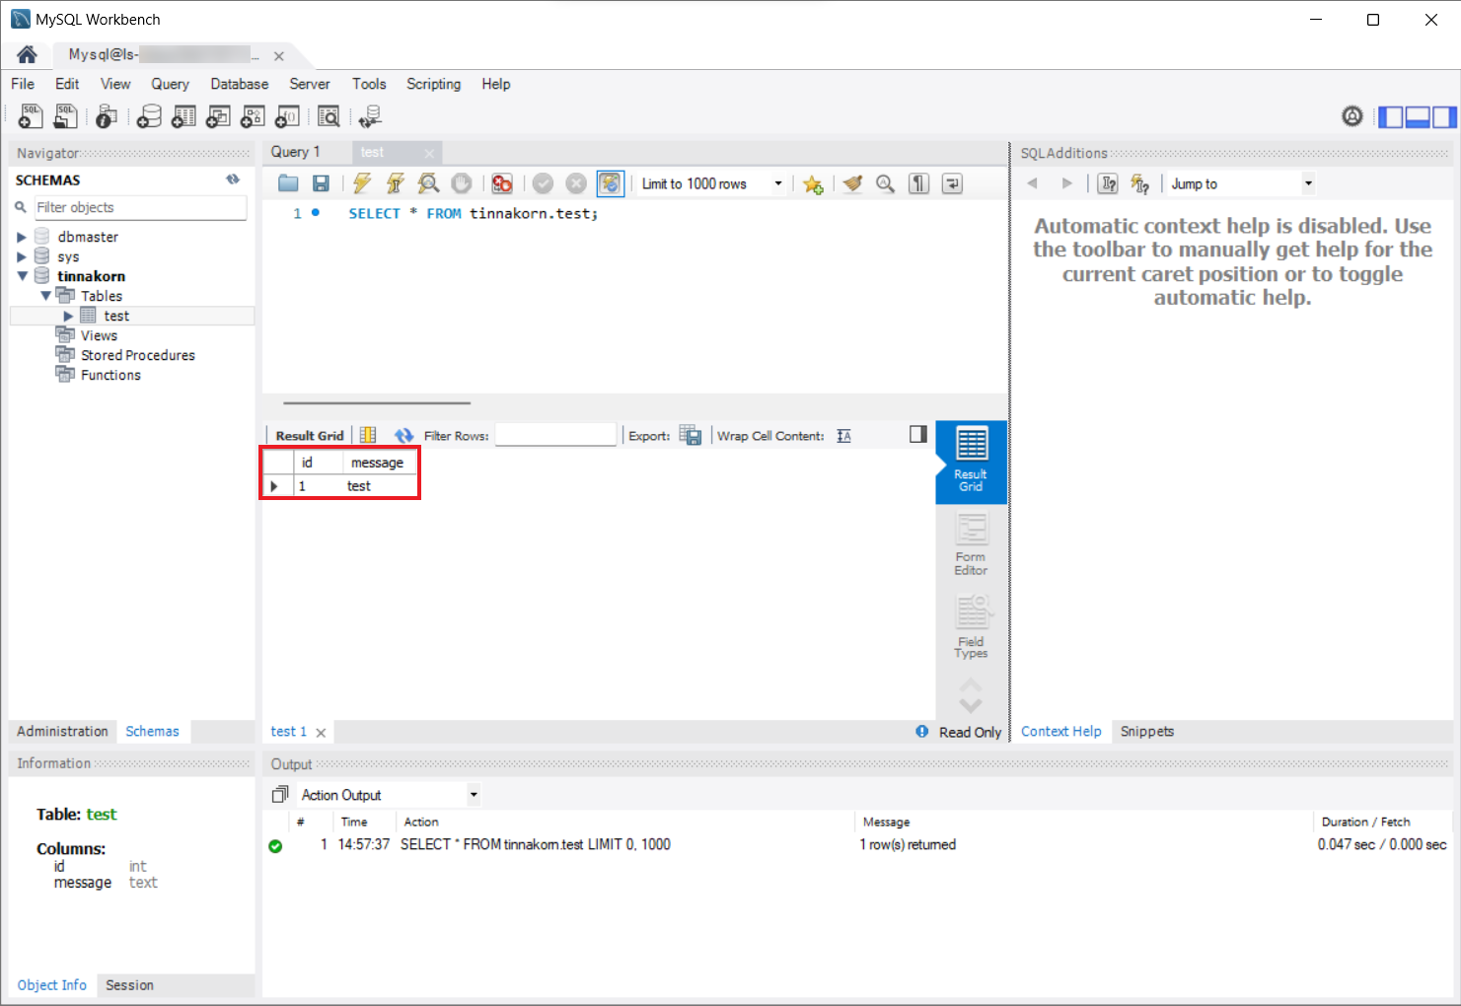
Task: Get context help for caret position icon
Action: [x=1108, y=183]
